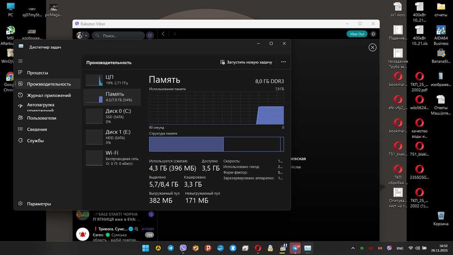Open the red P app on taskbar
Image resolution: width=453 pixels, height=255 pixels.
(208, 248)
